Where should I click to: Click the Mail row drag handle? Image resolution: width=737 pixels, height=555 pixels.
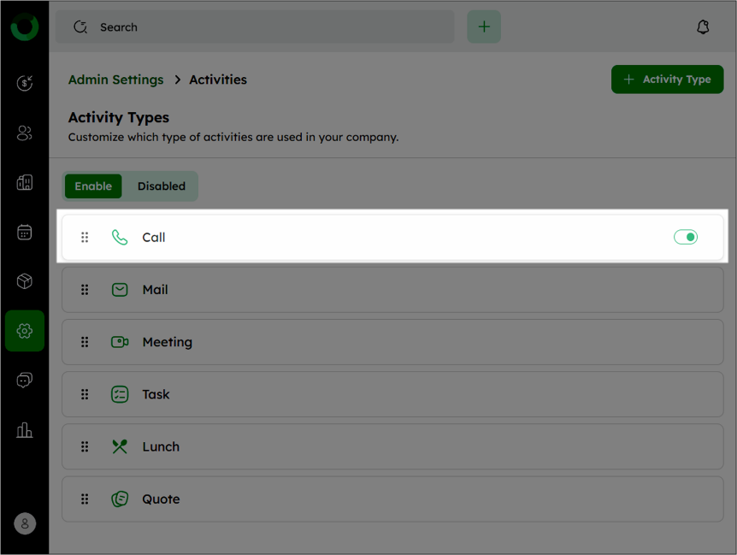coord(85,290)
